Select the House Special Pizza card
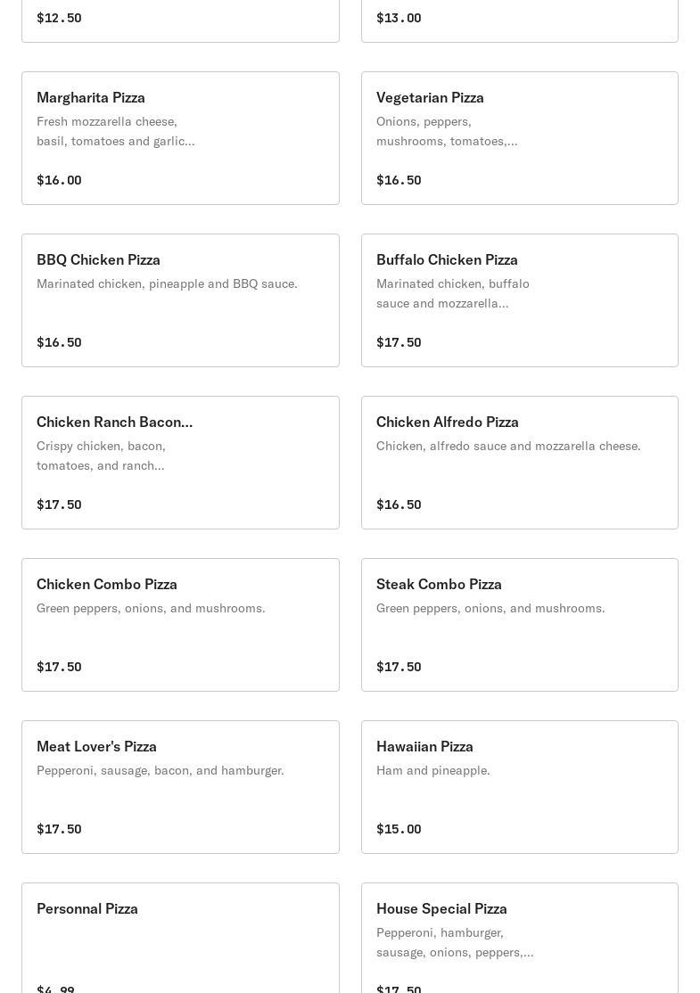700x993 pixels. 520,938
